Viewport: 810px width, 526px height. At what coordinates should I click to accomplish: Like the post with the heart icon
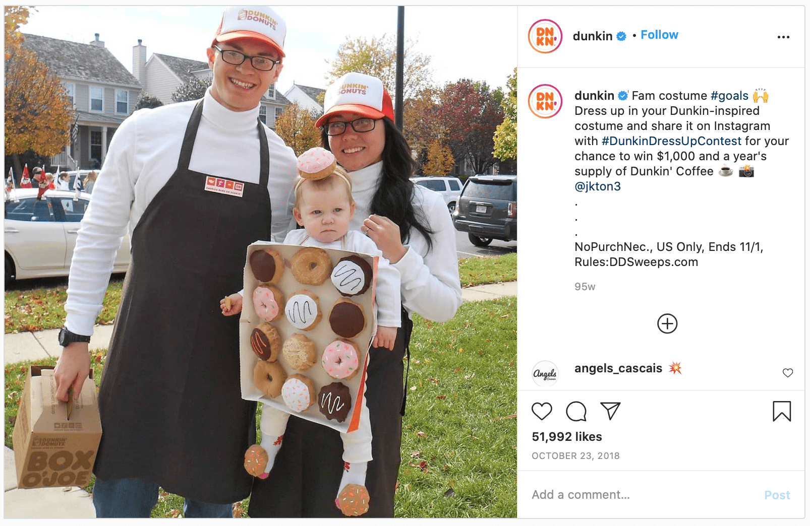click(542, 412)
